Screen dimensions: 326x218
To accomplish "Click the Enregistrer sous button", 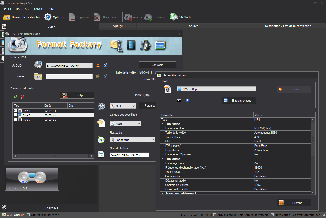I will [x=239, y=101].
